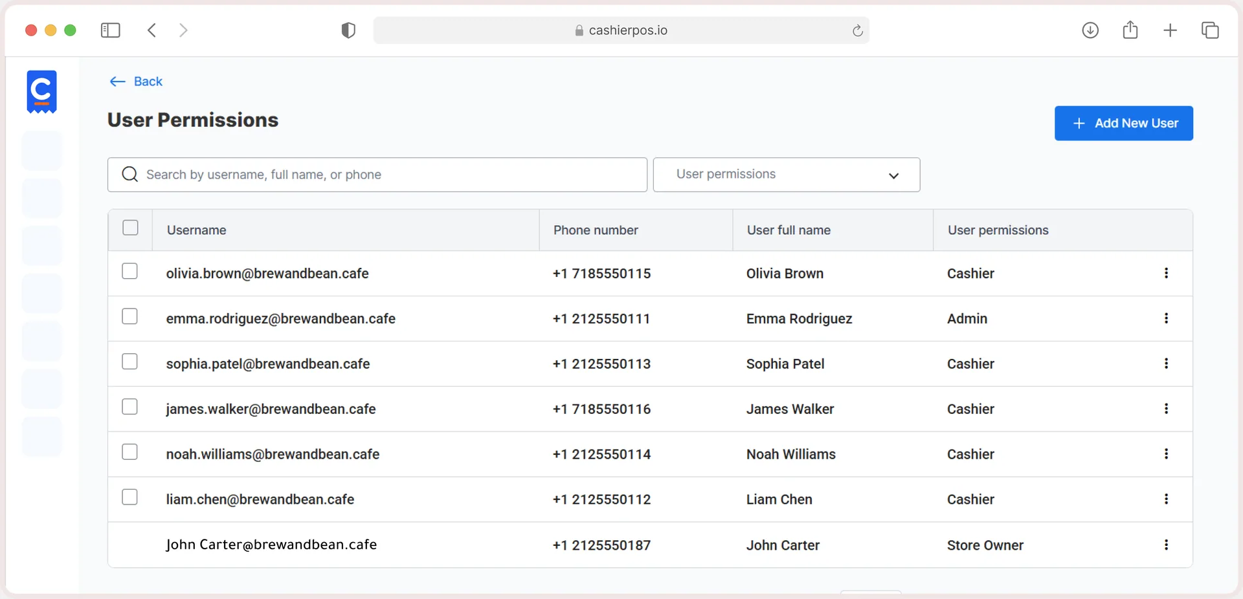Check the sophia.patel row checkbox

[x=129, y=362]
